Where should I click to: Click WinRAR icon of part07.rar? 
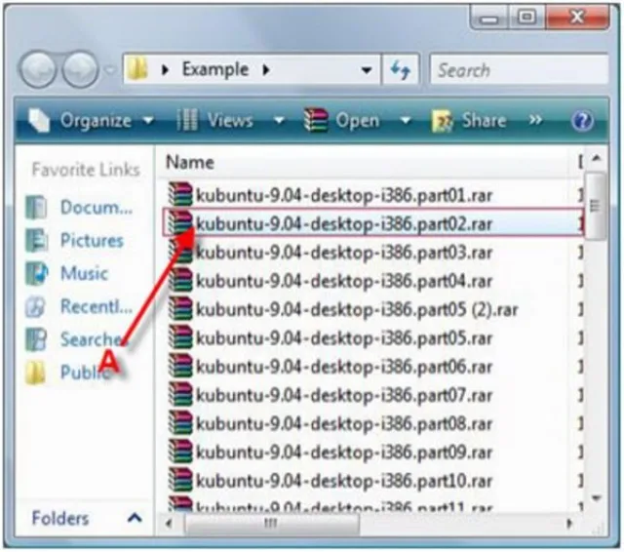[x=180, y=395]
